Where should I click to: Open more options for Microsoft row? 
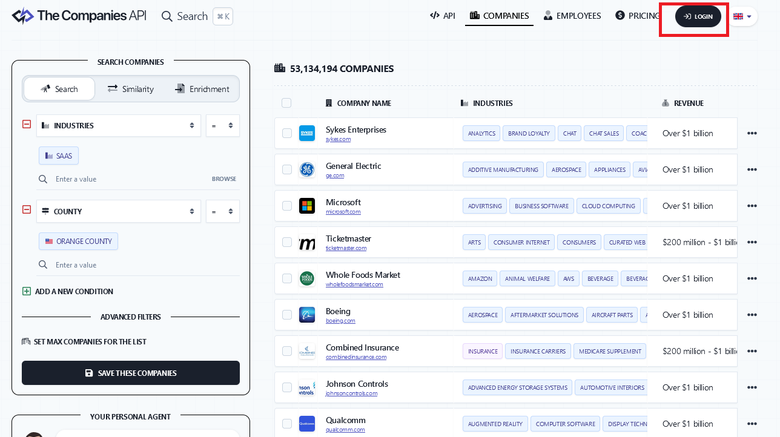click(752, 206)
